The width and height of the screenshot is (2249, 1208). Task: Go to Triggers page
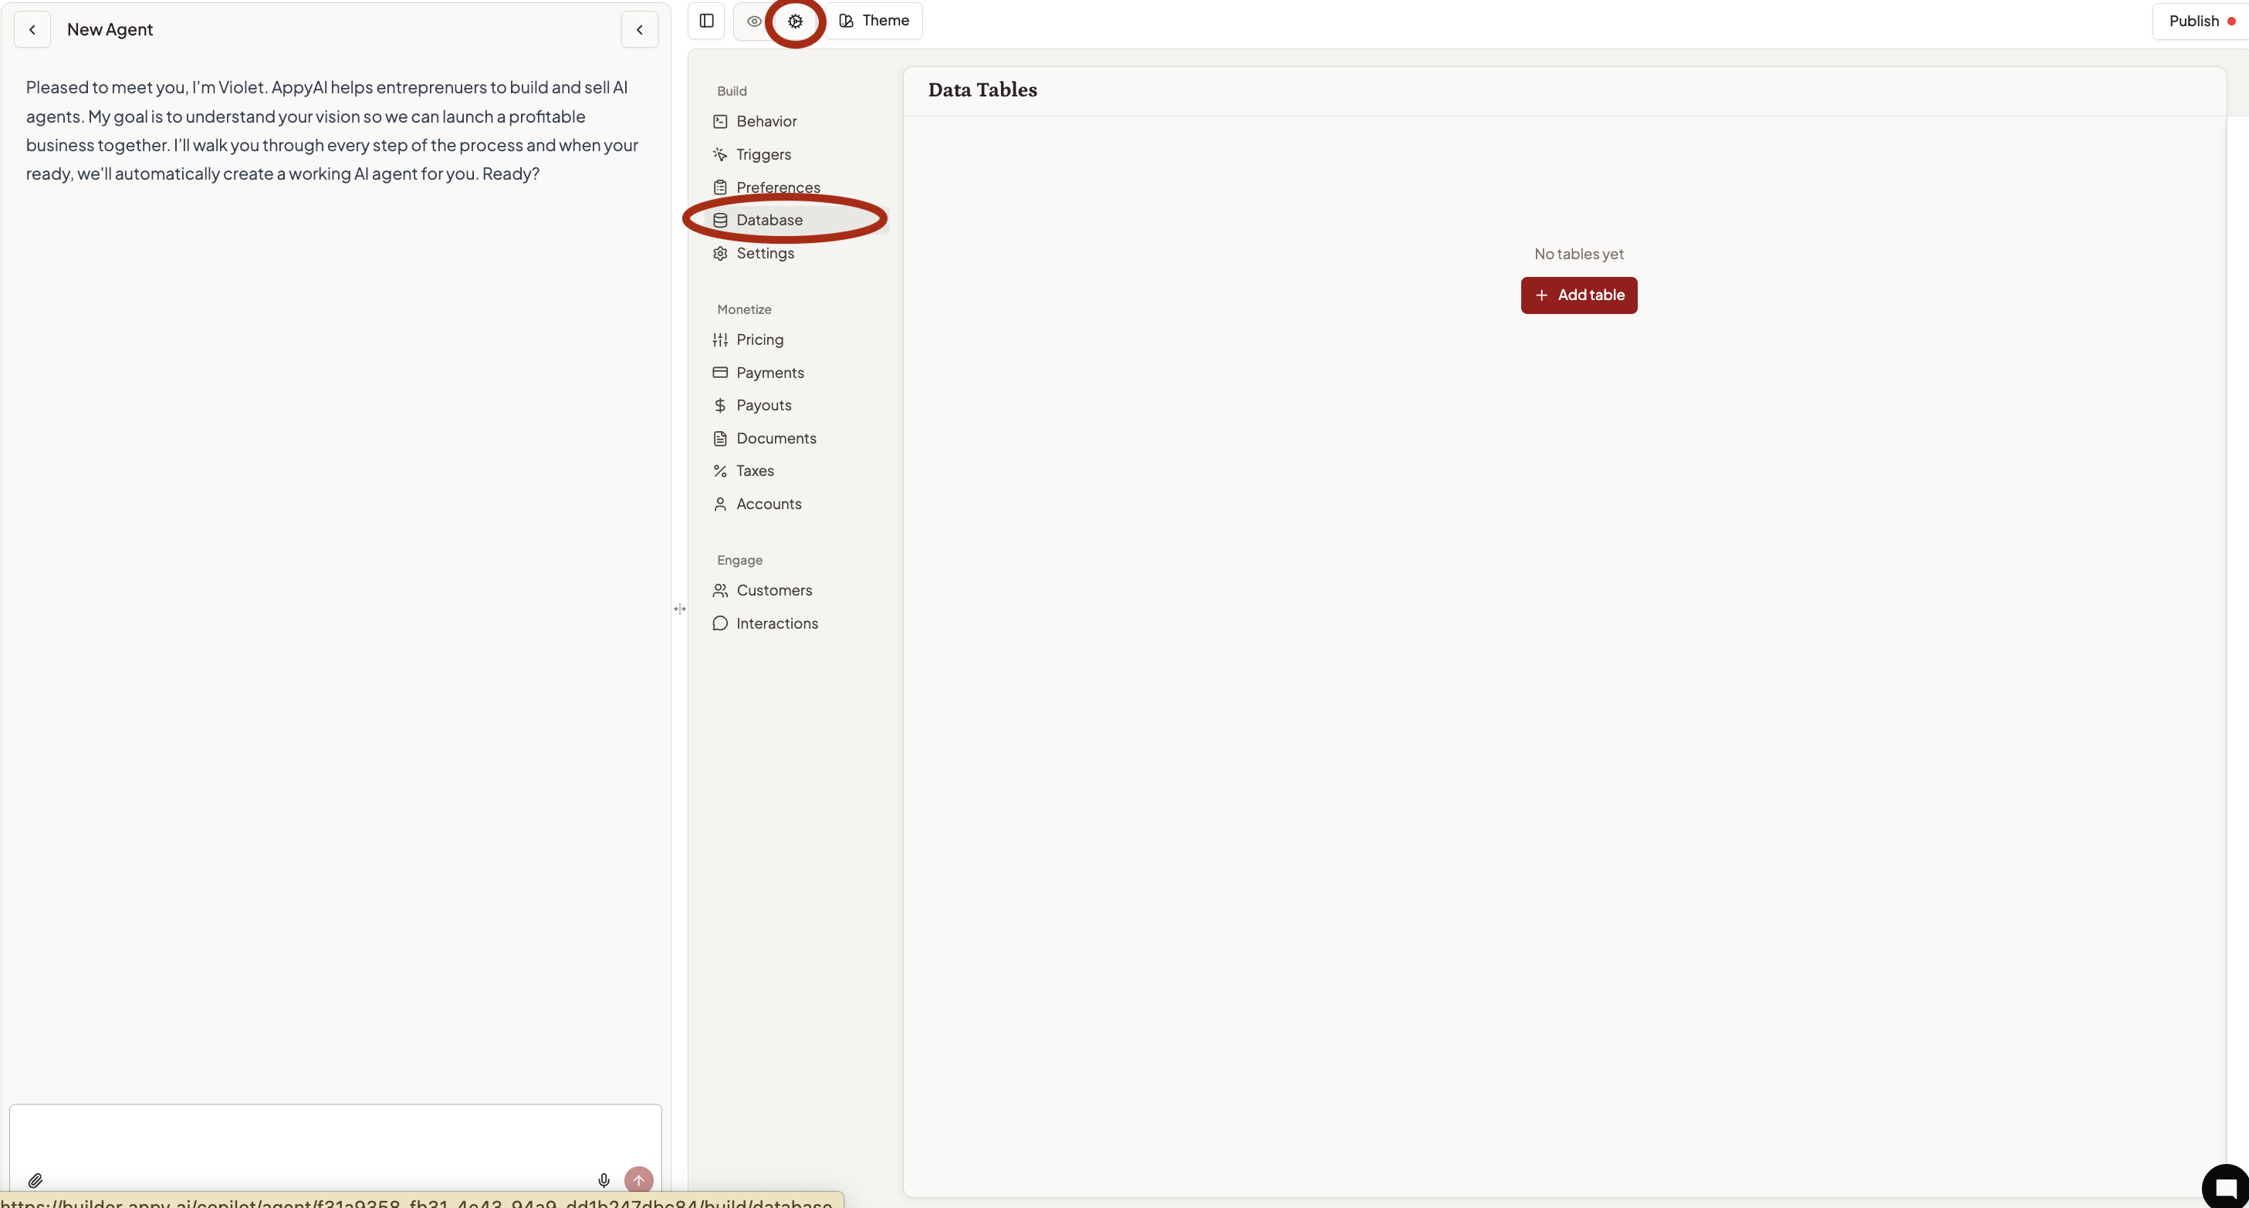[x=763, y=154]
